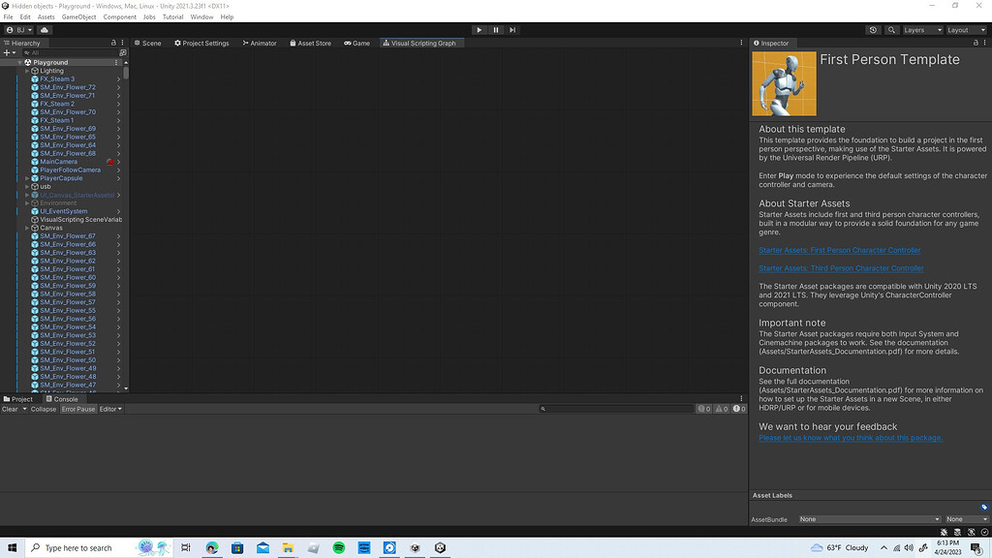The image size is (992, 558).
Task: Toggle Error Pause in the Console
Action: click(x=77, y=409)
